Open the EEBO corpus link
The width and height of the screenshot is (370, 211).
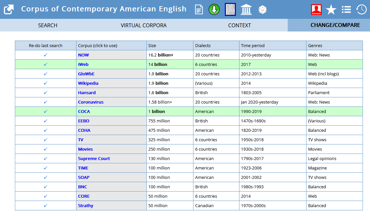point(84,121)
